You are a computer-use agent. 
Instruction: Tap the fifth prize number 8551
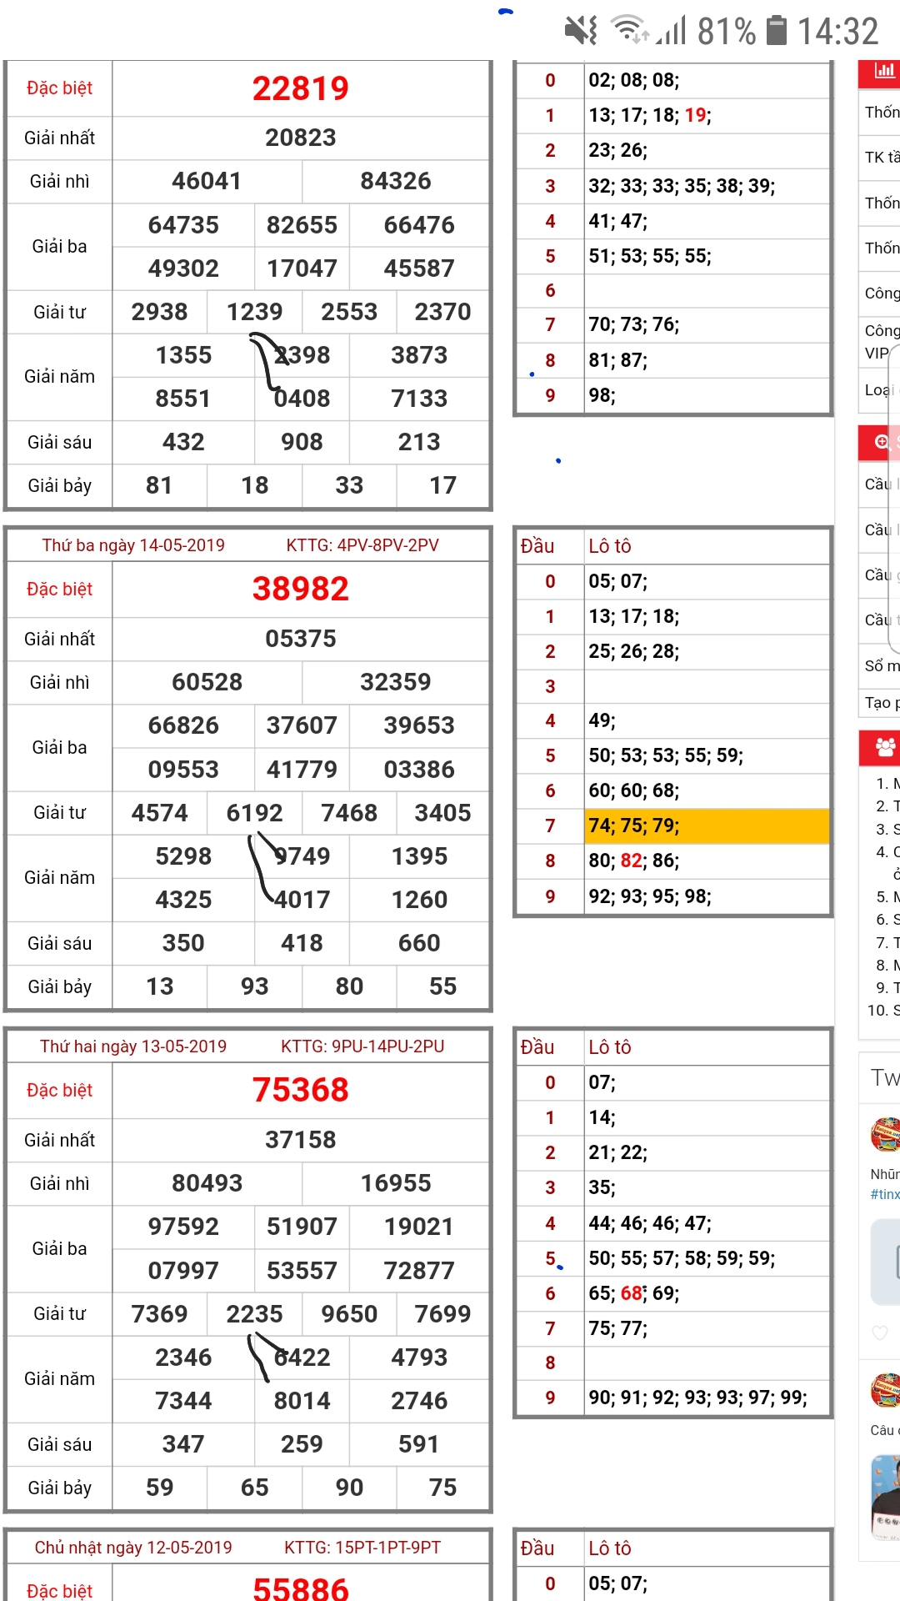click(x=183, y=399)
